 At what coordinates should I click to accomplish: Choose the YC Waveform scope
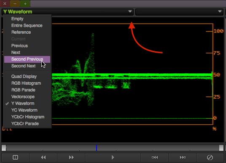tap(24, 110)
